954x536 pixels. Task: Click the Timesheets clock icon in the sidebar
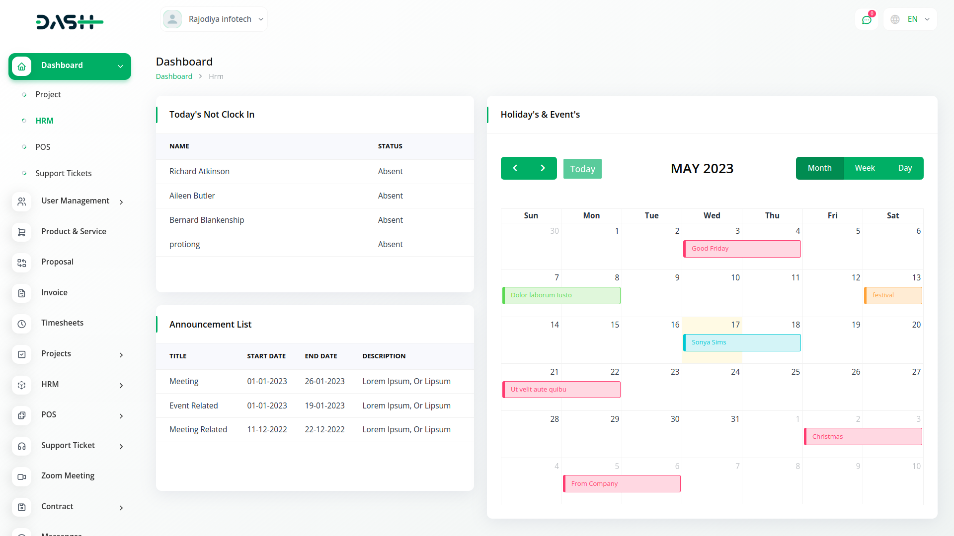coord(21,324)
